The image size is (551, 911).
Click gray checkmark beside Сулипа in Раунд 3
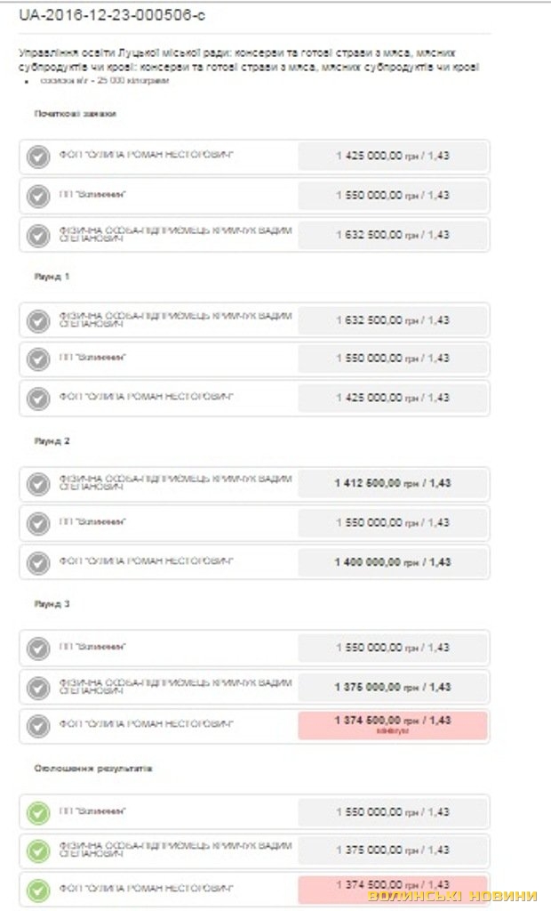pos(37,726)
